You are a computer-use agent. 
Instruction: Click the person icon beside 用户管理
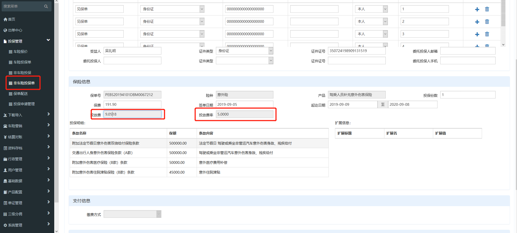(x=5, y=170)
